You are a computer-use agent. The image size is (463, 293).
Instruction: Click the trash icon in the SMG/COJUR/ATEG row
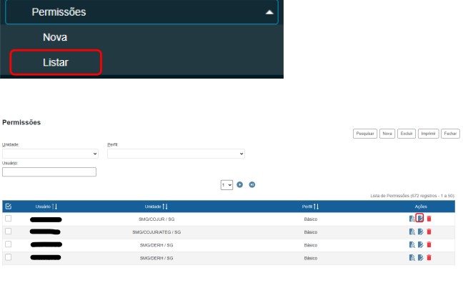(429, 232)
